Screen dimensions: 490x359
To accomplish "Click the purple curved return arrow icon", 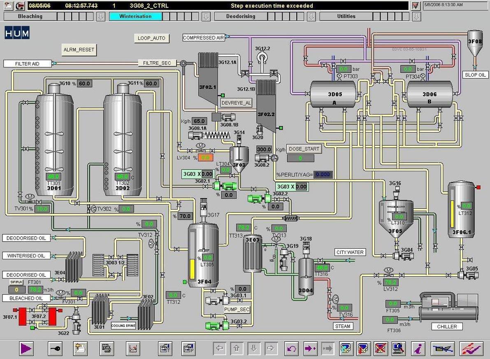I will tap(292, 348).
